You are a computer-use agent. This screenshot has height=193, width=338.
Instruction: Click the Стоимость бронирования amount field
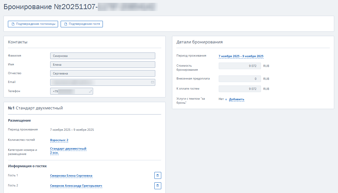(240, 66)
